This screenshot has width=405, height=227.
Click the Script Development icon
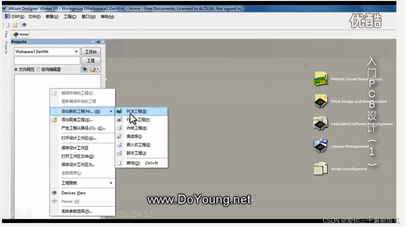(321, 169)
